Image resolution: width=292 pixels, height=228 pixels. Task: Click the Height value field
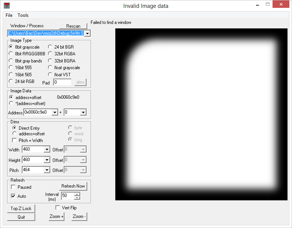[33, 160]
